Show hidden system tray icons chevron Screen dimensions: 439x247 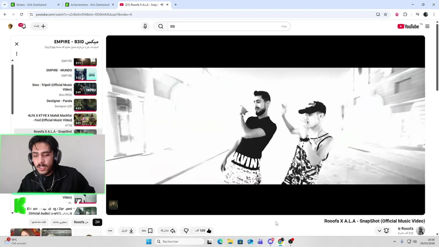pyautogui.click(x=394, y=242)
